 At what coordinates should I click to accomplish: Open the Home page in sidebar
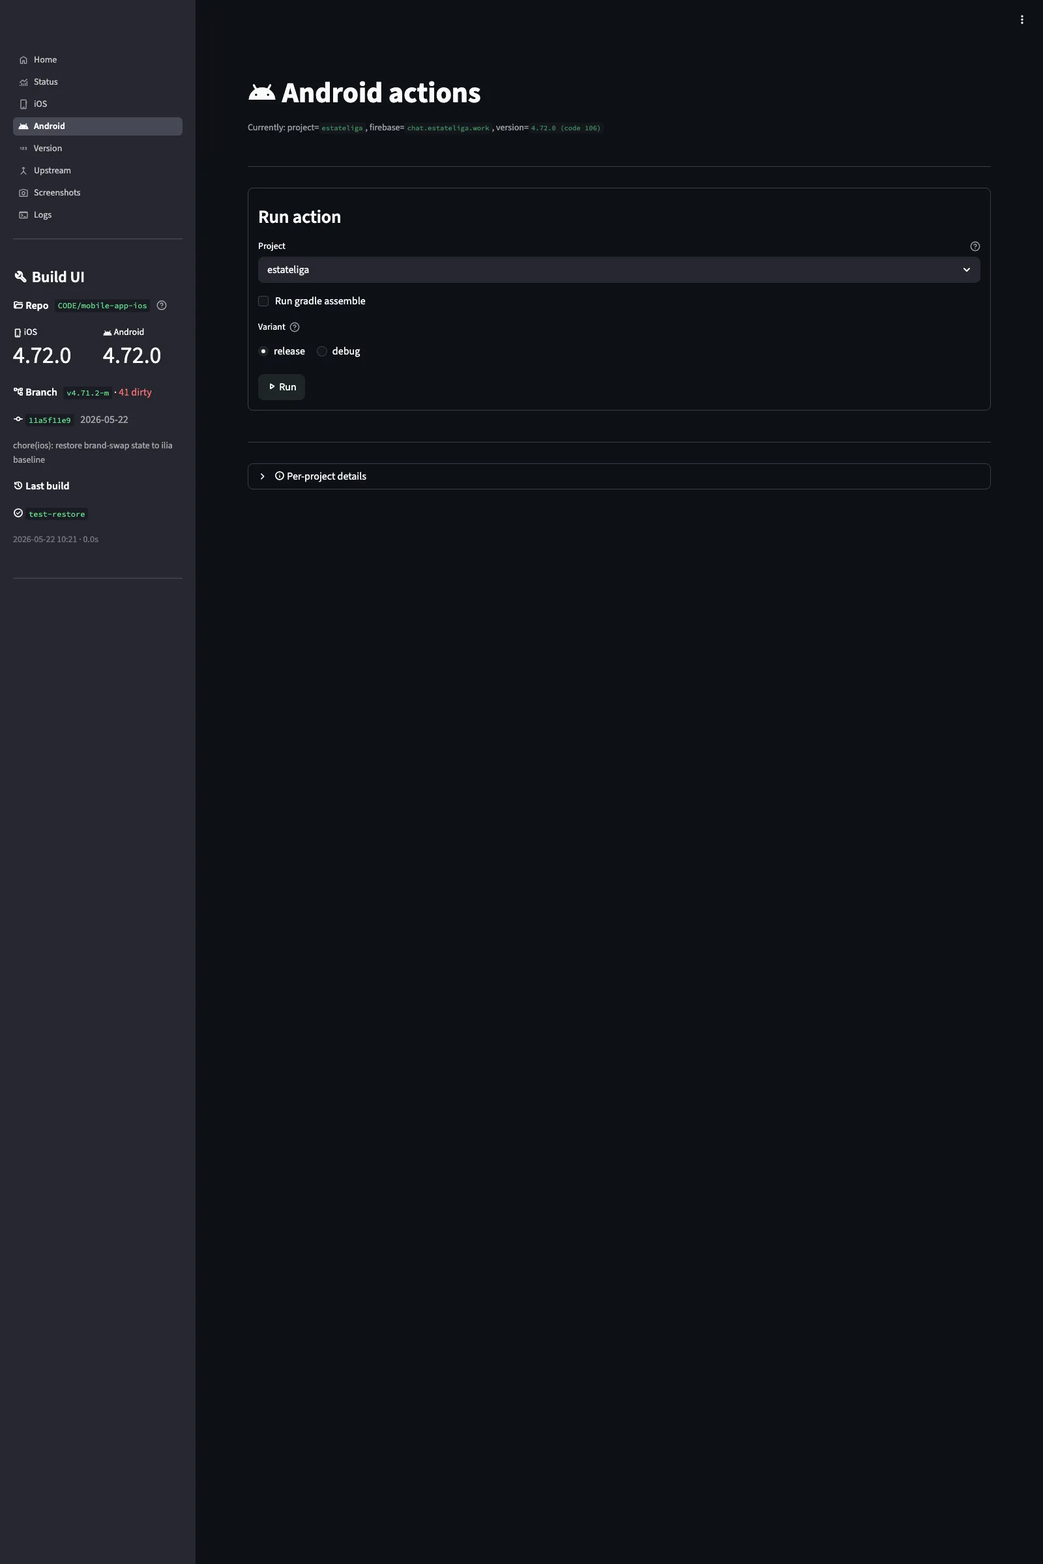pos(97,60)
